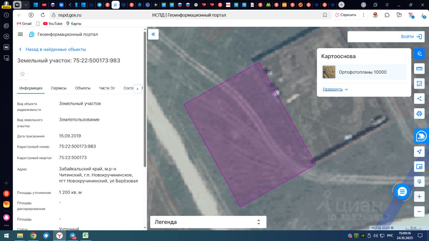Open the Спросить options three-dot menu
The width and height of the screenshot is (429, 241).
coord(363,15)
